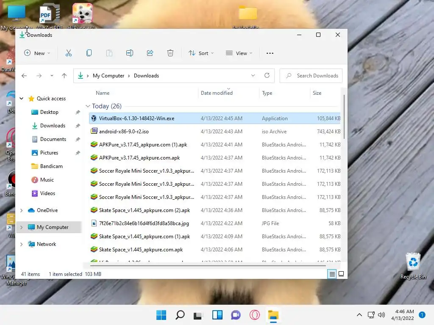Image resolution: width=434 pixels, height=325 pixels.
Task: Select the WinZip PDF desktop shortcut
Action: 50,16
